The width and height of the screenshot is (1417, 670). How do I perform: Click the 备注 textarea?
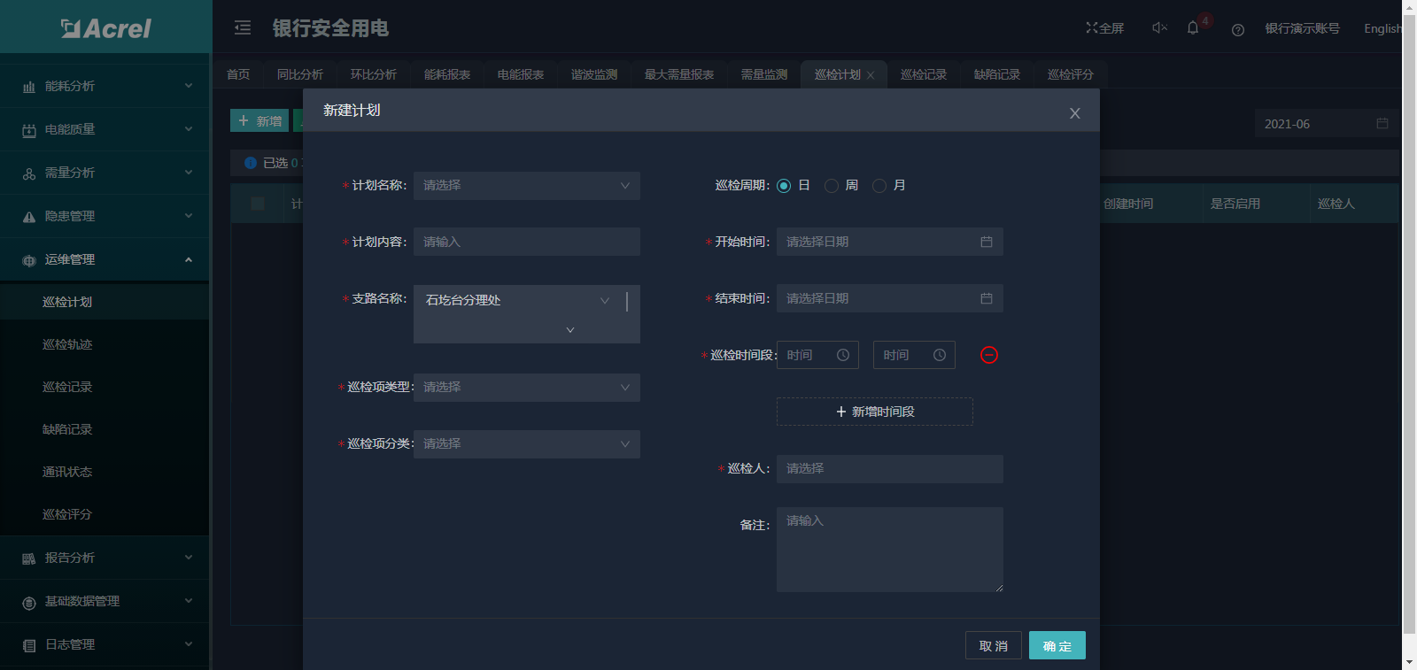pos(890,550)
